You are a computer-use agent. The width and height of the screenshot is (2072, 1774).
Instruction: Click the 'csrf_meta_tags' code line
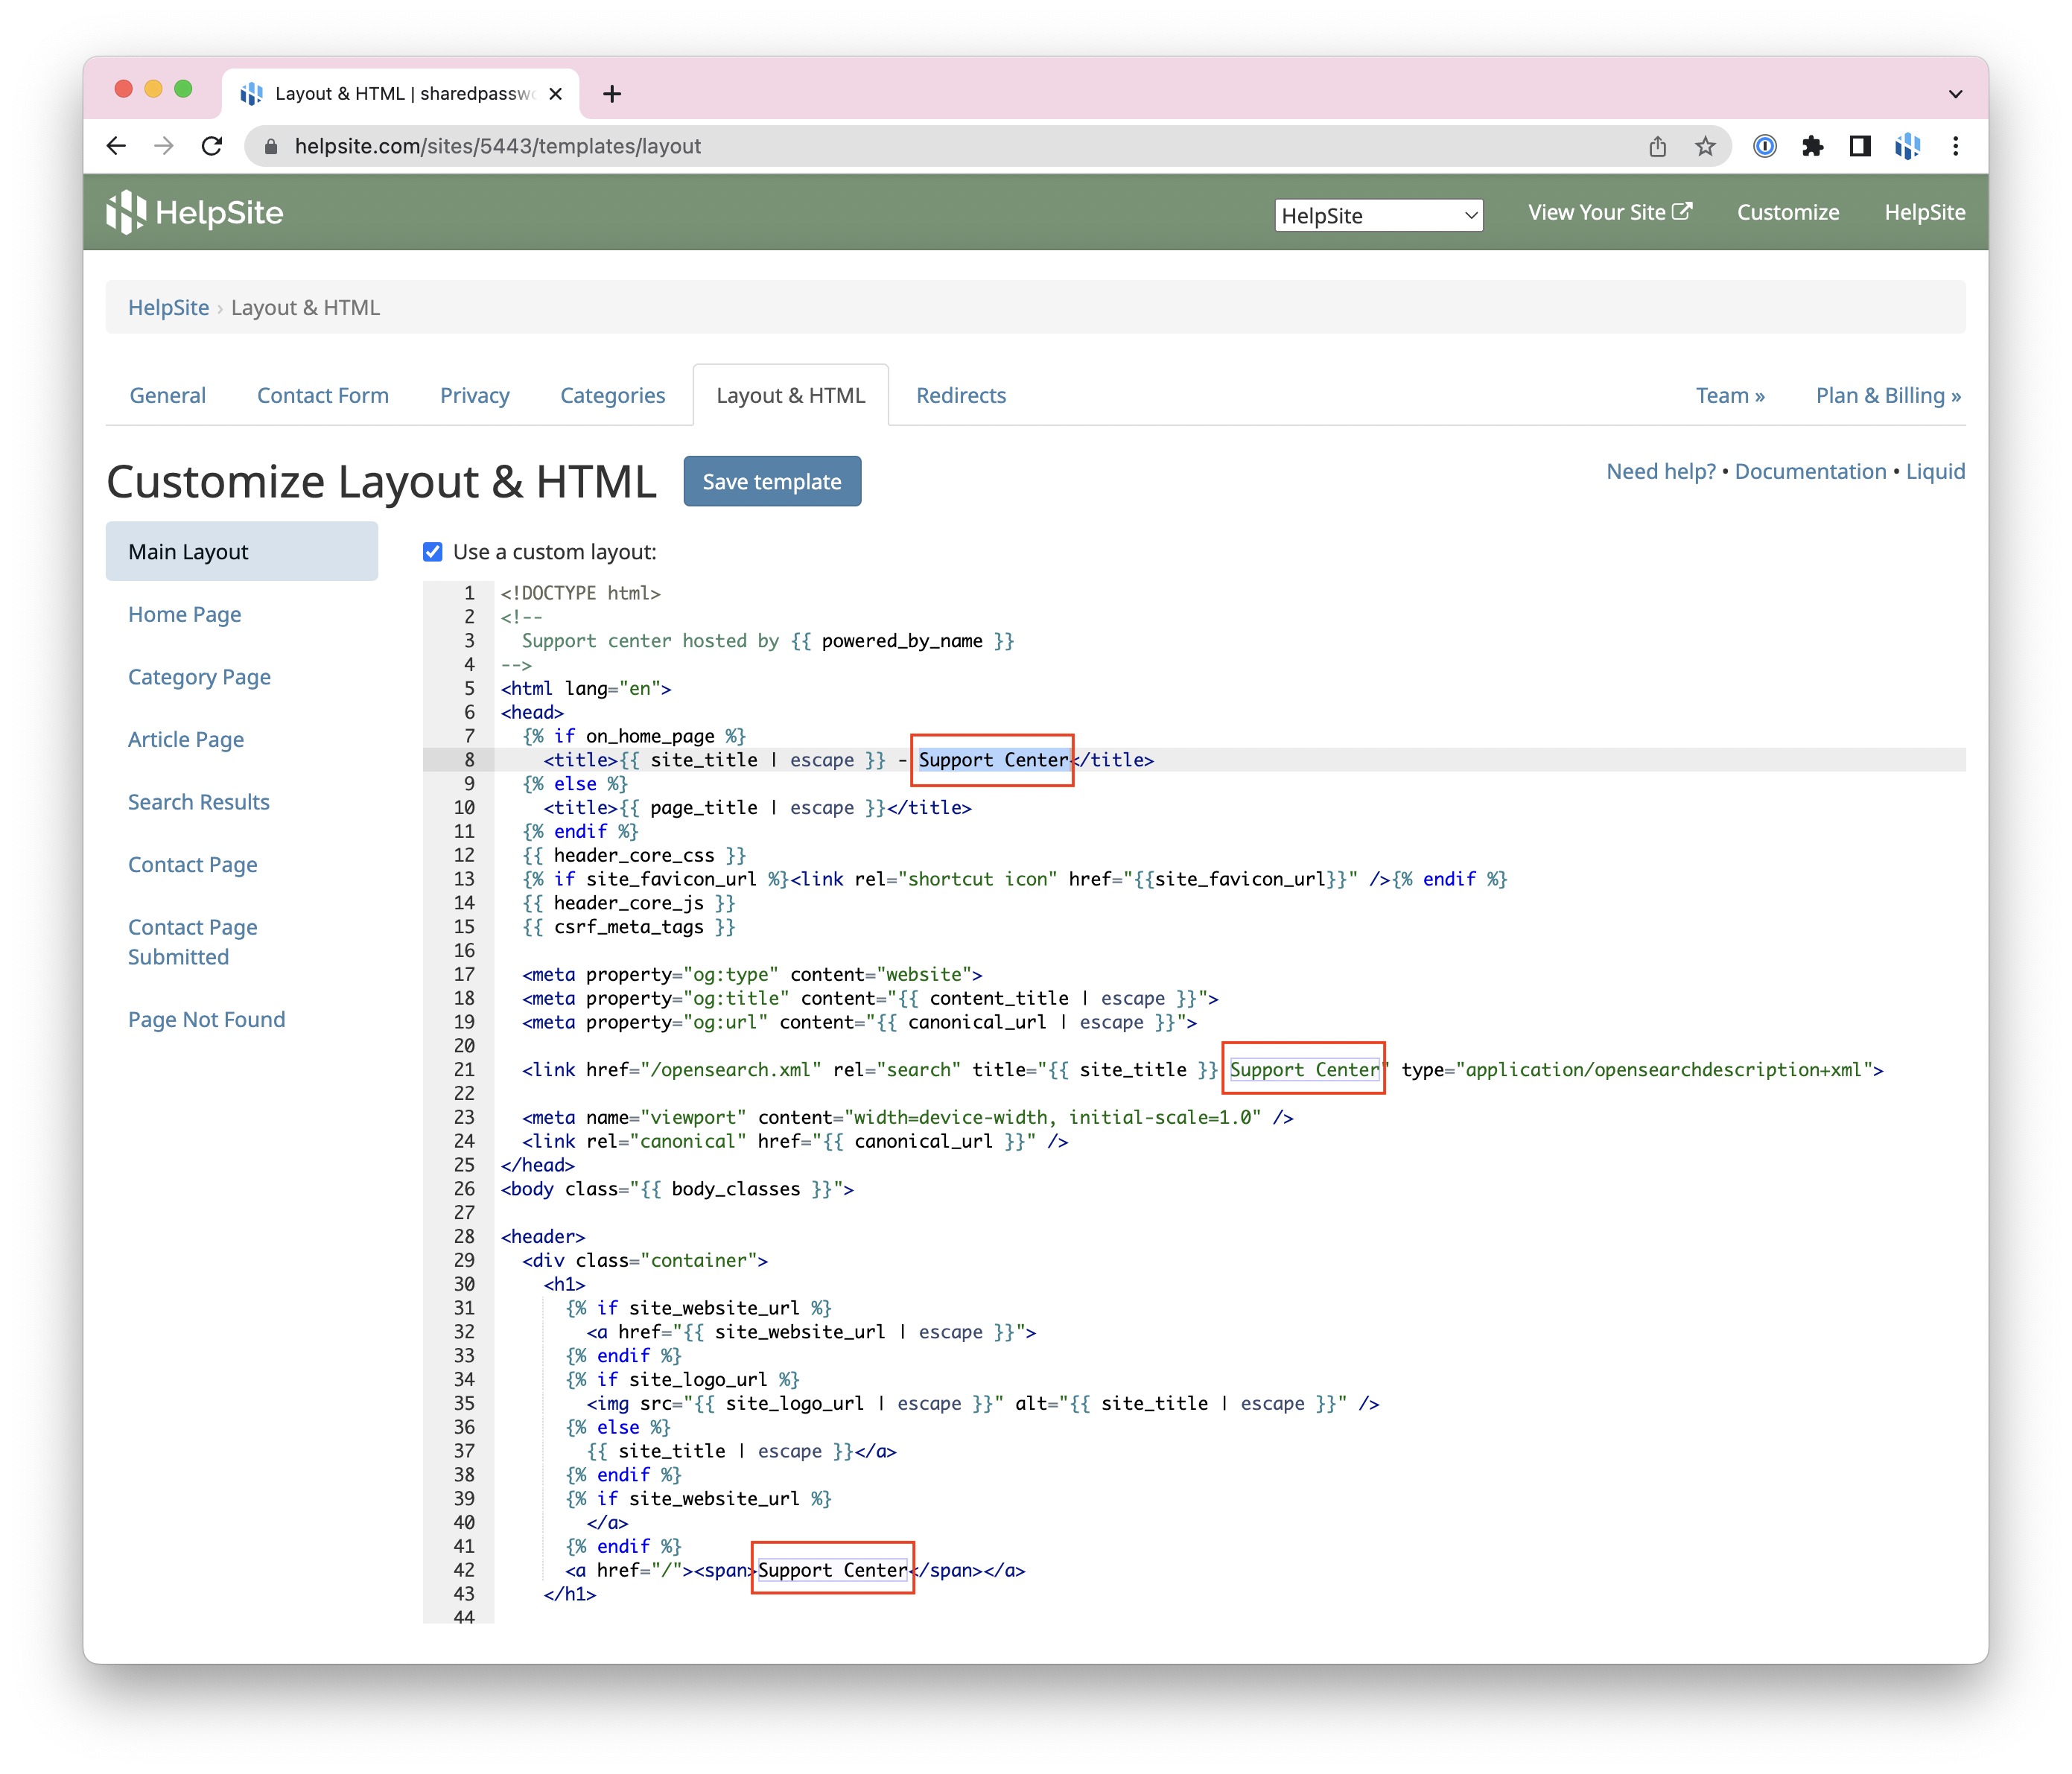click(x=628, y=927)
